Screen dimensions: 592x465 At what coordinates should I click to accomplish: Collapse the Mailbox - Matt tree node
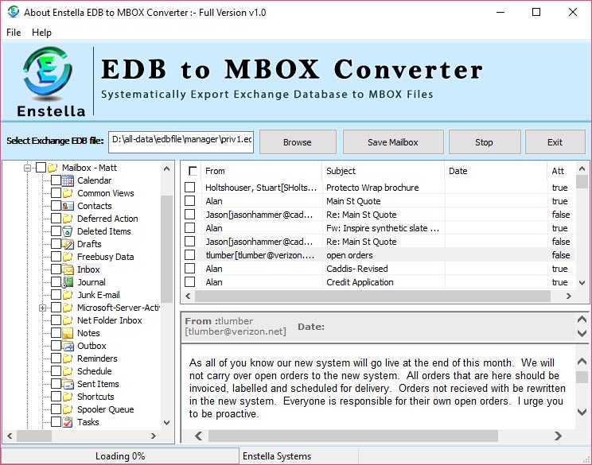coord(29,168)
